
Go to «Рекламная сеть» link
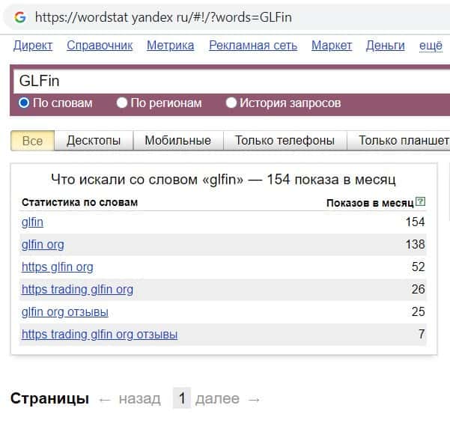click(x=253, y=46)
